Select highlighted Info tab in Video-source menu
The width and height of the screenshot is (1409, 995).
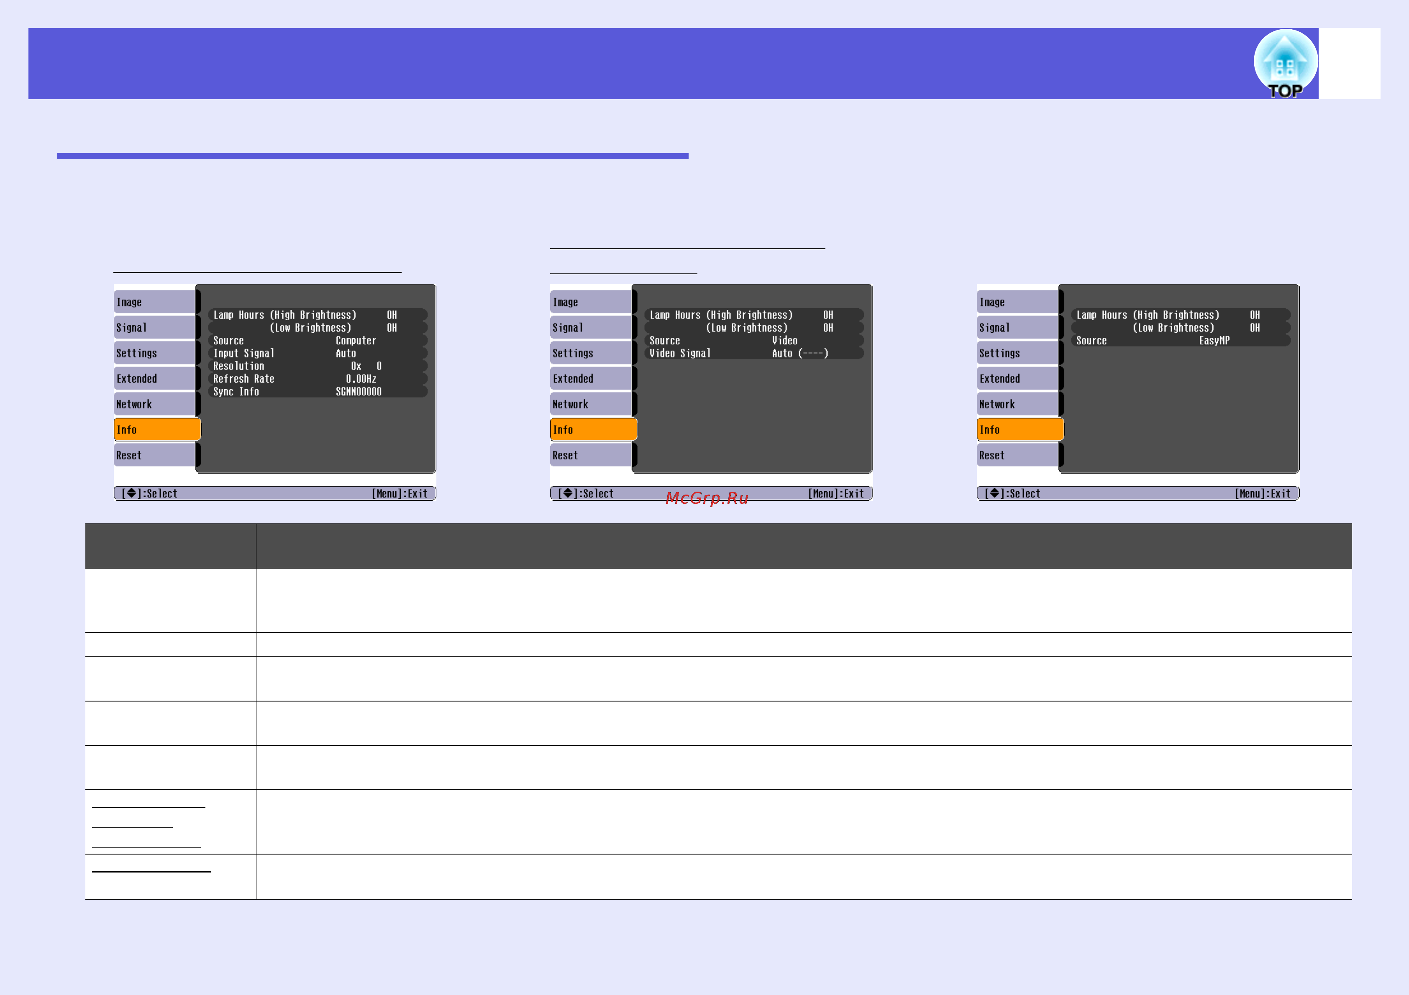[x=593, y=429]
